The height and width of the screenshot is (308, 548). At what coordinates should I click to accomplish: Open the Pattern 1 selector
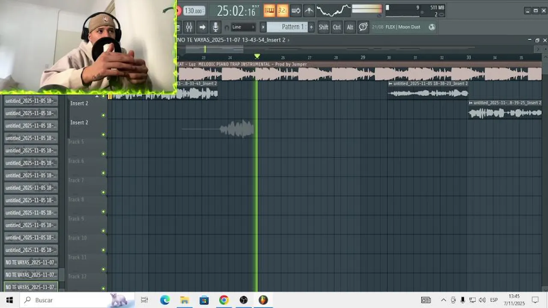(287, 27)
